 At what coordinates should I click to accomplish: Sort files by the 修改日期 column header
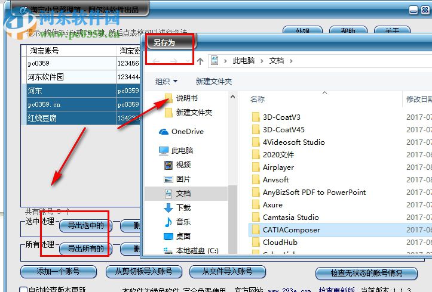click(x=419, y=99)
